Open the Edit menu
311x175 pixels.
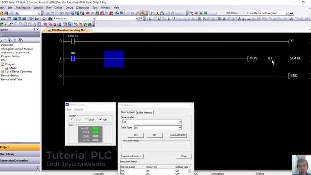click(10, 8)
